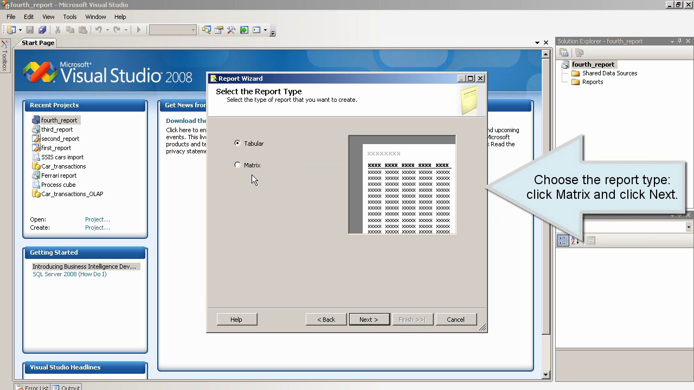This screenshot has width=694, height=390.
Task: Select the Shared Data Sources folder
Action: coord(609,73)
